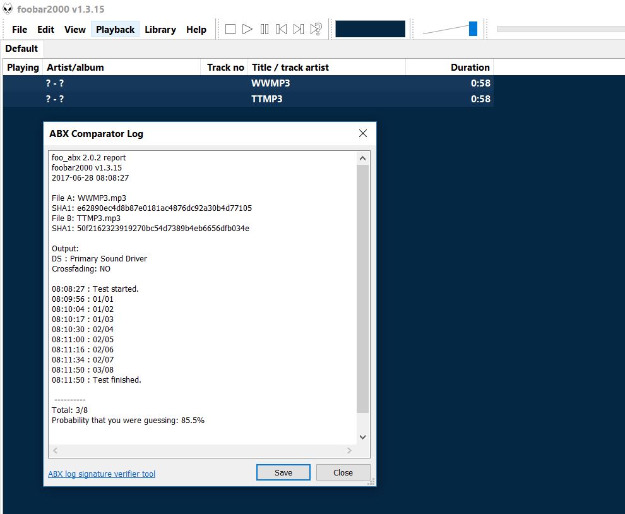Sort by Artist/album column header

pyautogui.click(x=121, y=68)
